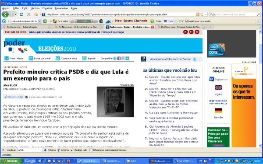Stop loading with the X icon
Screen dimensions: 263x164
pos(28,14)
